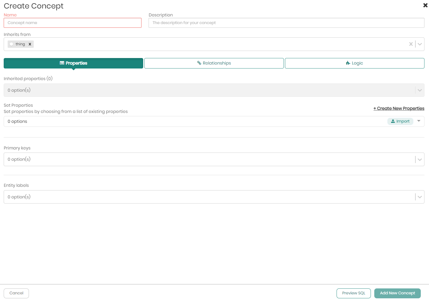
Task: Click the 'thing' tag color circle
Action: click(11, 44)
